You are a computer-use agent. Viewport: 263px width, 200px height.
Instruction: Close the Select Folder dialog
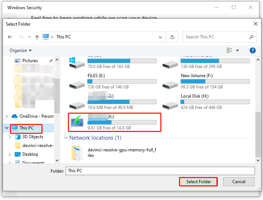click(255, 24)
